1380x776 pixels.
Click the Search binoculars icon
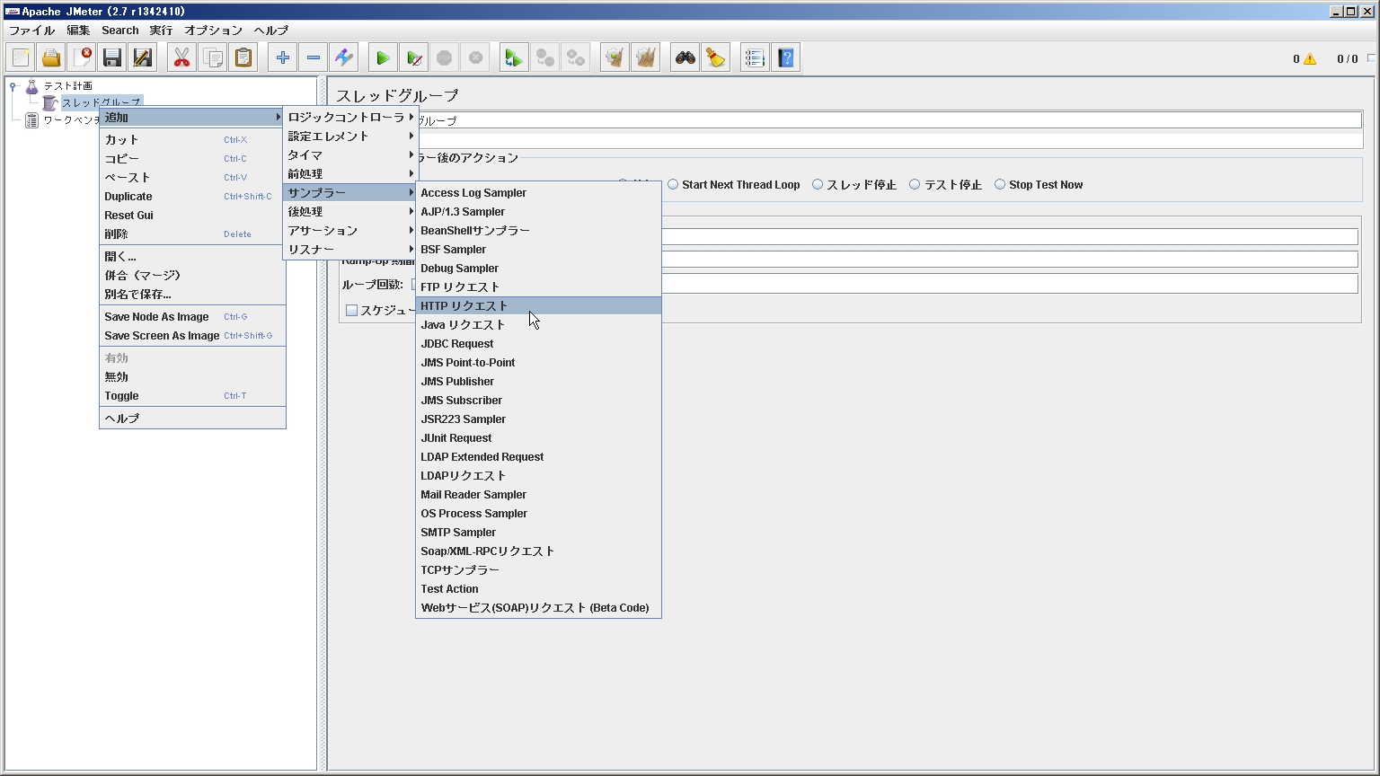[x=686, y=58]
